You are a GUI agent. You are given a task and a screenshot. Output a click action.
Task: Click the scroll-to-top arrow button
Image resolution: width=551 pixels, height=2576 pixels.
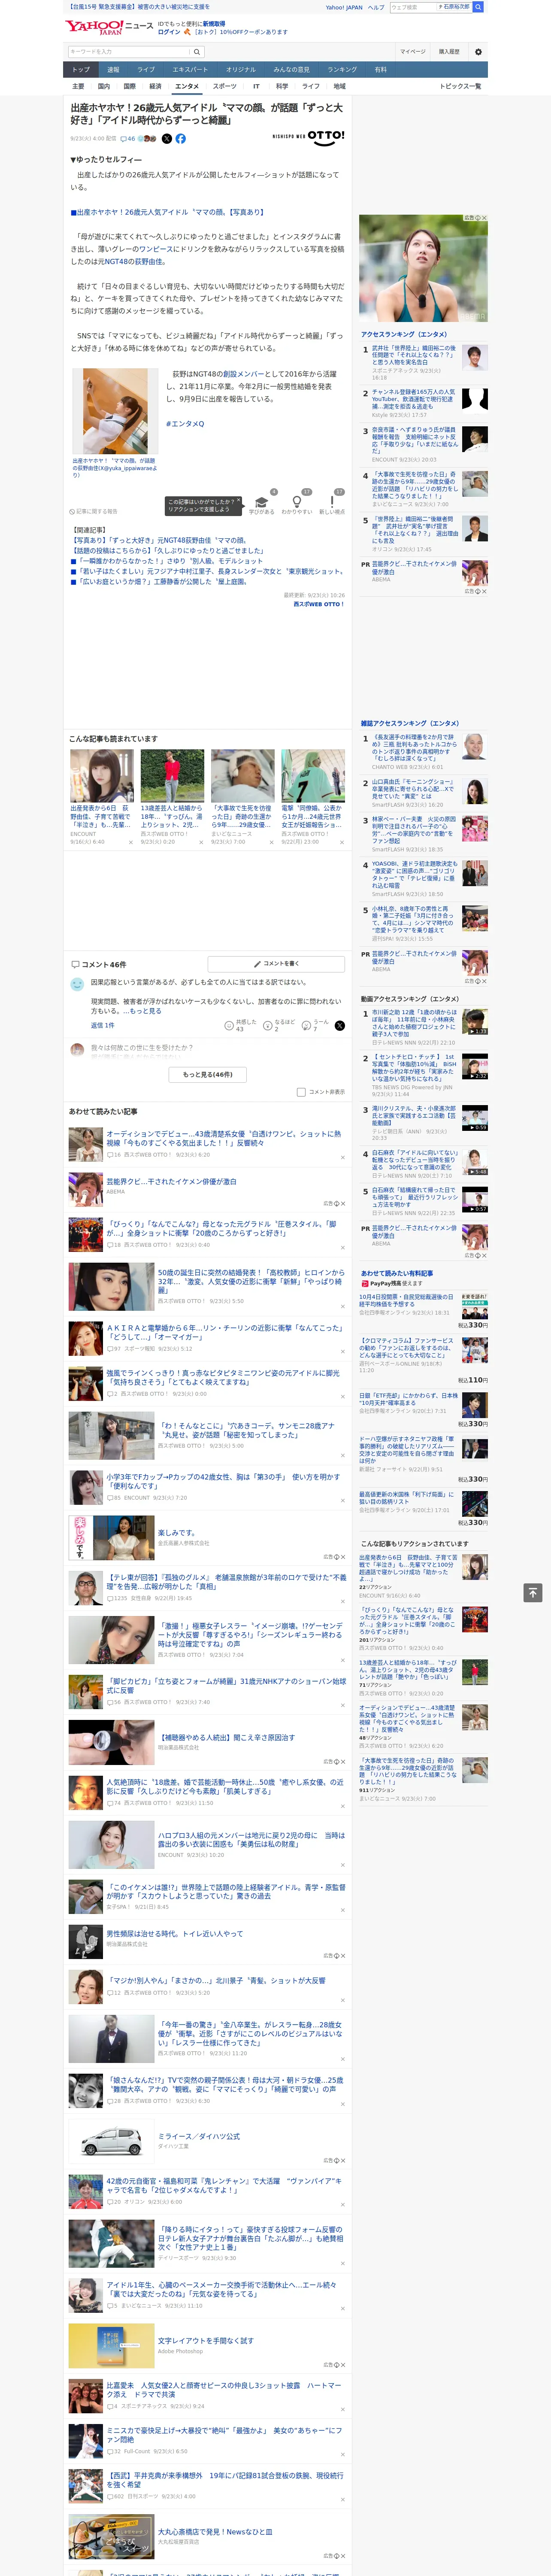[533, 1592]
